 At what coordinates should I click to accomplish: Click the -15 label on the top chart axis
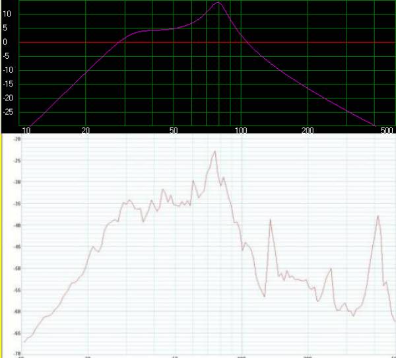point(7,84)
